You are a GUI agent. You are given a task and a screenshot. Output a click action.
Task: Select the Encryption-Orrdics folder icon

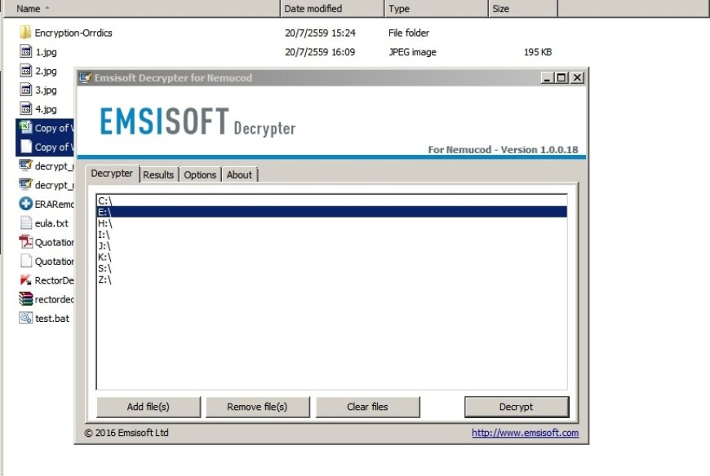coord(25,33)
